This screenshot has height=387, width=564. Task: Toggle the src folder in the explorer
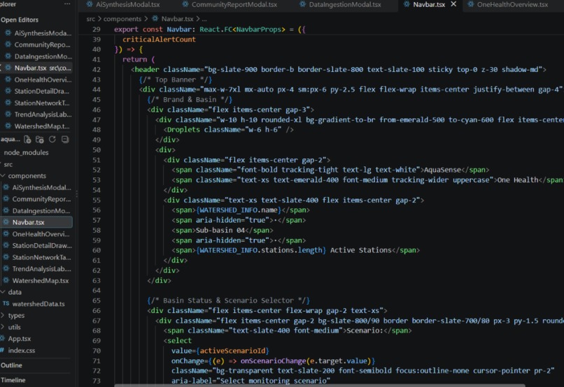pyautogui.click(x=8, y=164)
